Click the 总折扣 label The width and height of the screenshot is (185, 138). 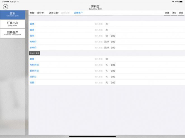pos(33,77)
